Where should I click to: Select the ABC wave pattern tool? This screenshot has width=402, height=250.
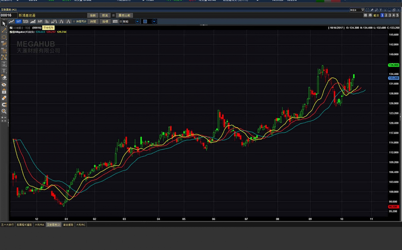(x=4, y=57)
